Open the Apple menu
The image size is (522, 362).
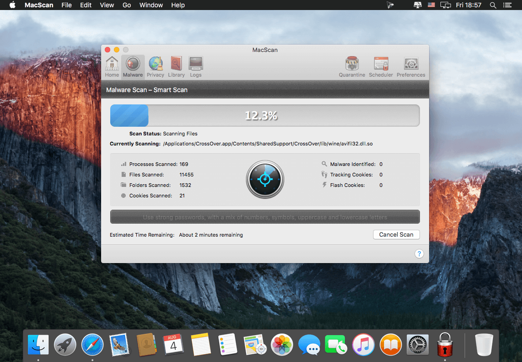[x=12, y=5]
